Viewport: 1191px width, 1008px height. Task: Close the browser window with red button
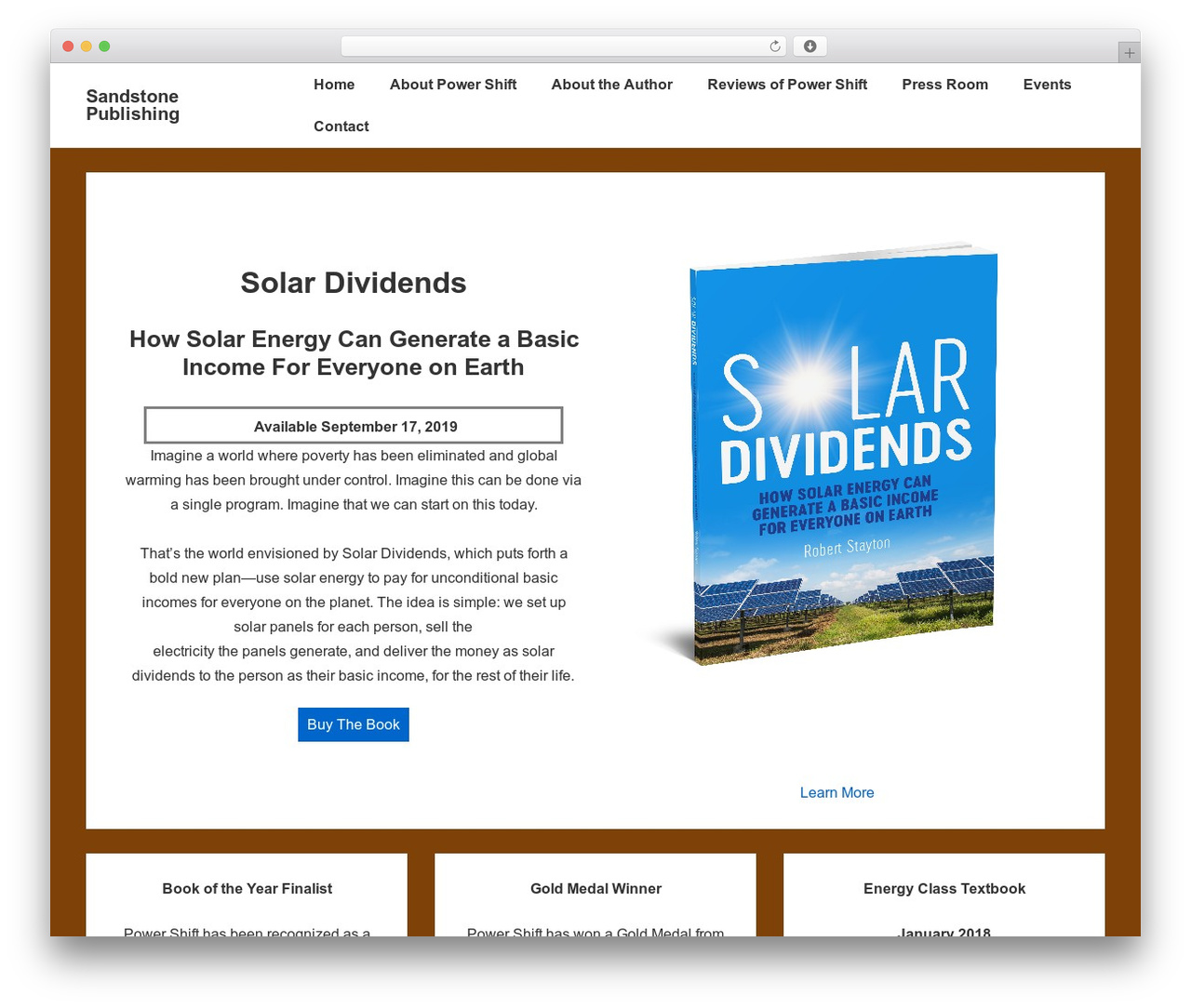[x=68, y=46]
